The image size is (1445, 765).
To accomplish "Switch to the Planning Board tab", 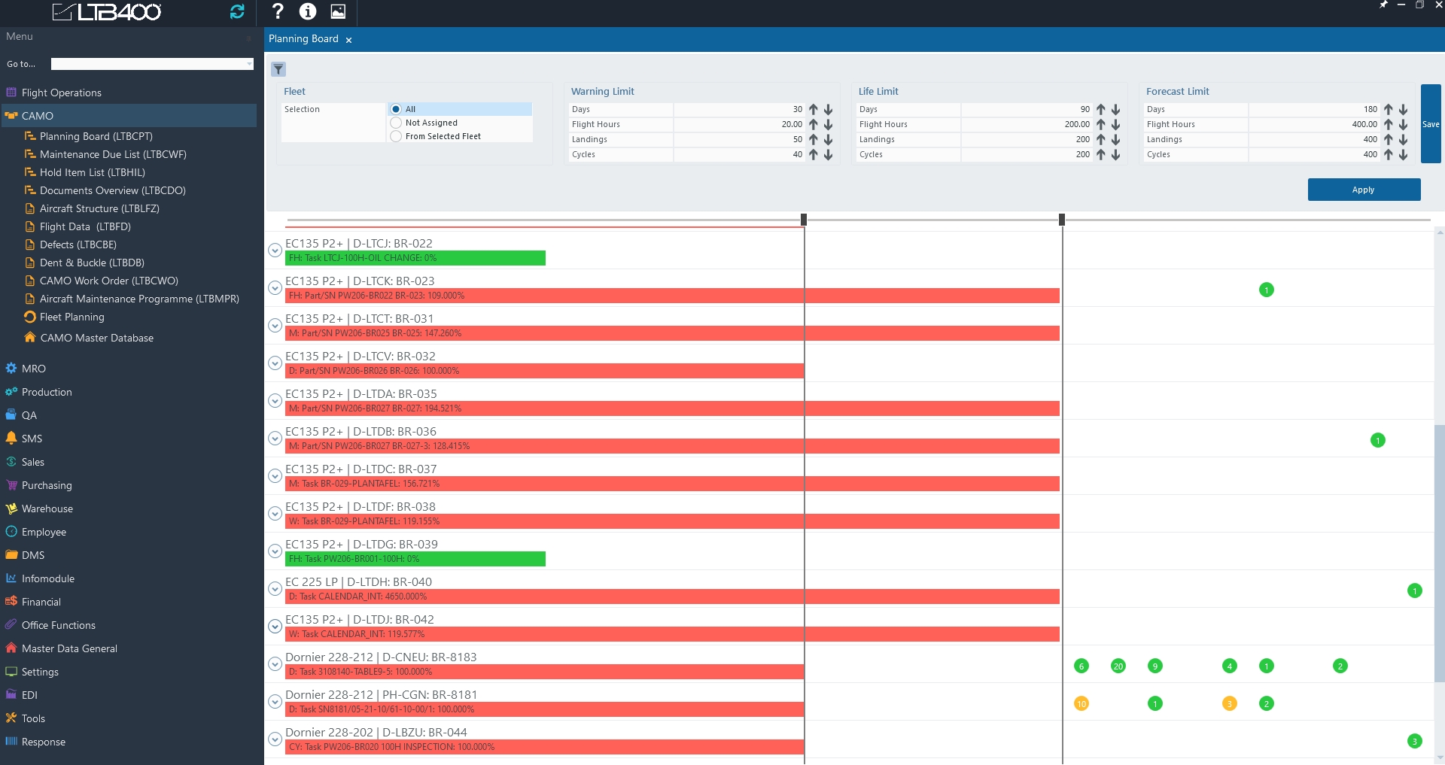I will (303, 39).
